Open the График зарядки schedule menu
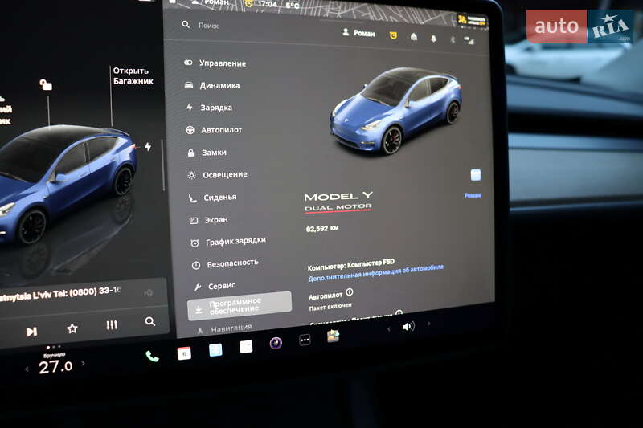Screen dimensions: 643x428 [x=228, y=242]
